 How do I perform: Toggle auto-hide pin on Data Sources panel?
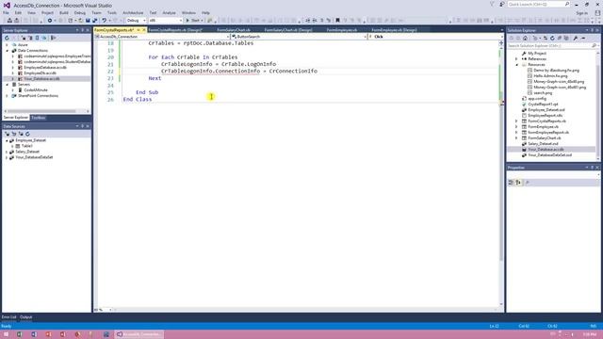point(82,126)
